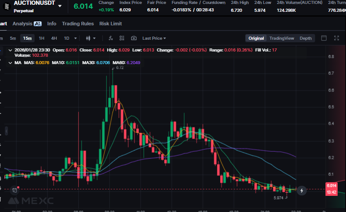Switch chart to TradingView view
Image resolution: width=346 pixels, height=212 pixels.
point(282,38)
